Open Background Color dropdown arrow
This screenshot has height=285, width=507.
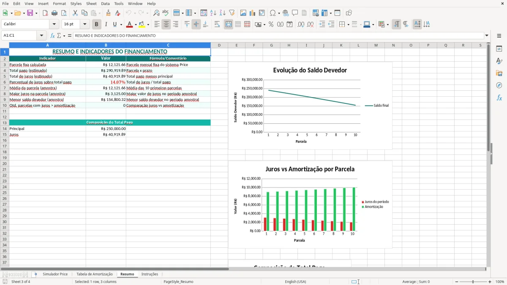click(148, 24)
